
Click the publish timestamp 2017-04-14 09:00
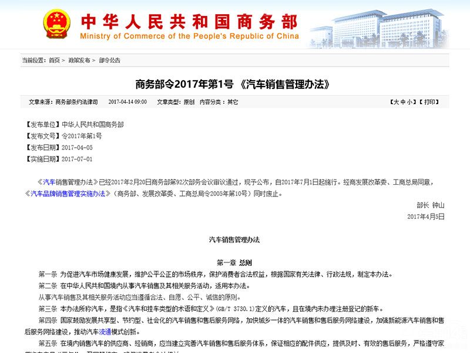(127, 102)
